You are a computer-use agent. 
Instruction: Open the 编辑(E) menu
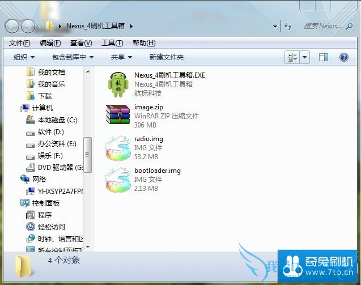(x=50, y=43)
